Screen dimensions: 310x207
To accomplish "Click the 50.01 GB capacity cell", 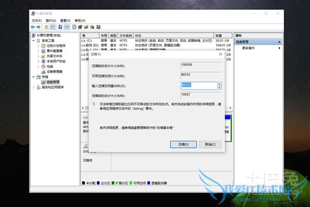I will [223, 40].
